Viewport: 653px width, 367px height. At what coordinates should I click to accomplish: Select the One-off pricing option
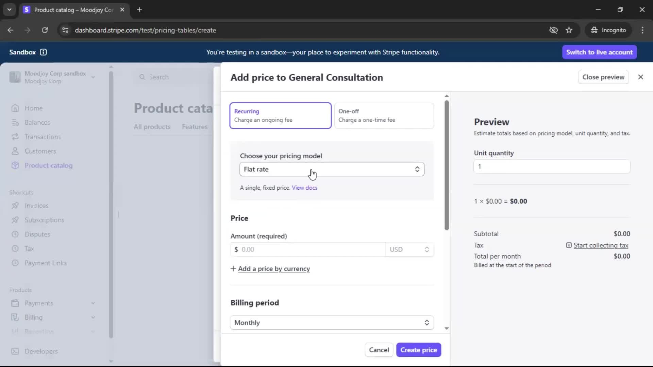click(384, 116)
